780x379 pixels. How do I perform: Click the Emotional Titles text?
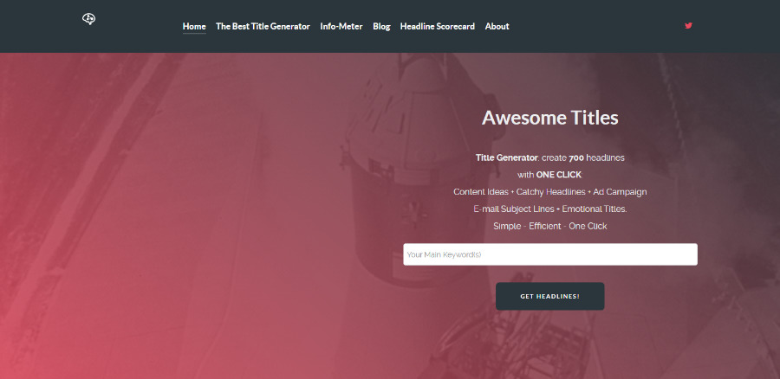coord(594,209)
